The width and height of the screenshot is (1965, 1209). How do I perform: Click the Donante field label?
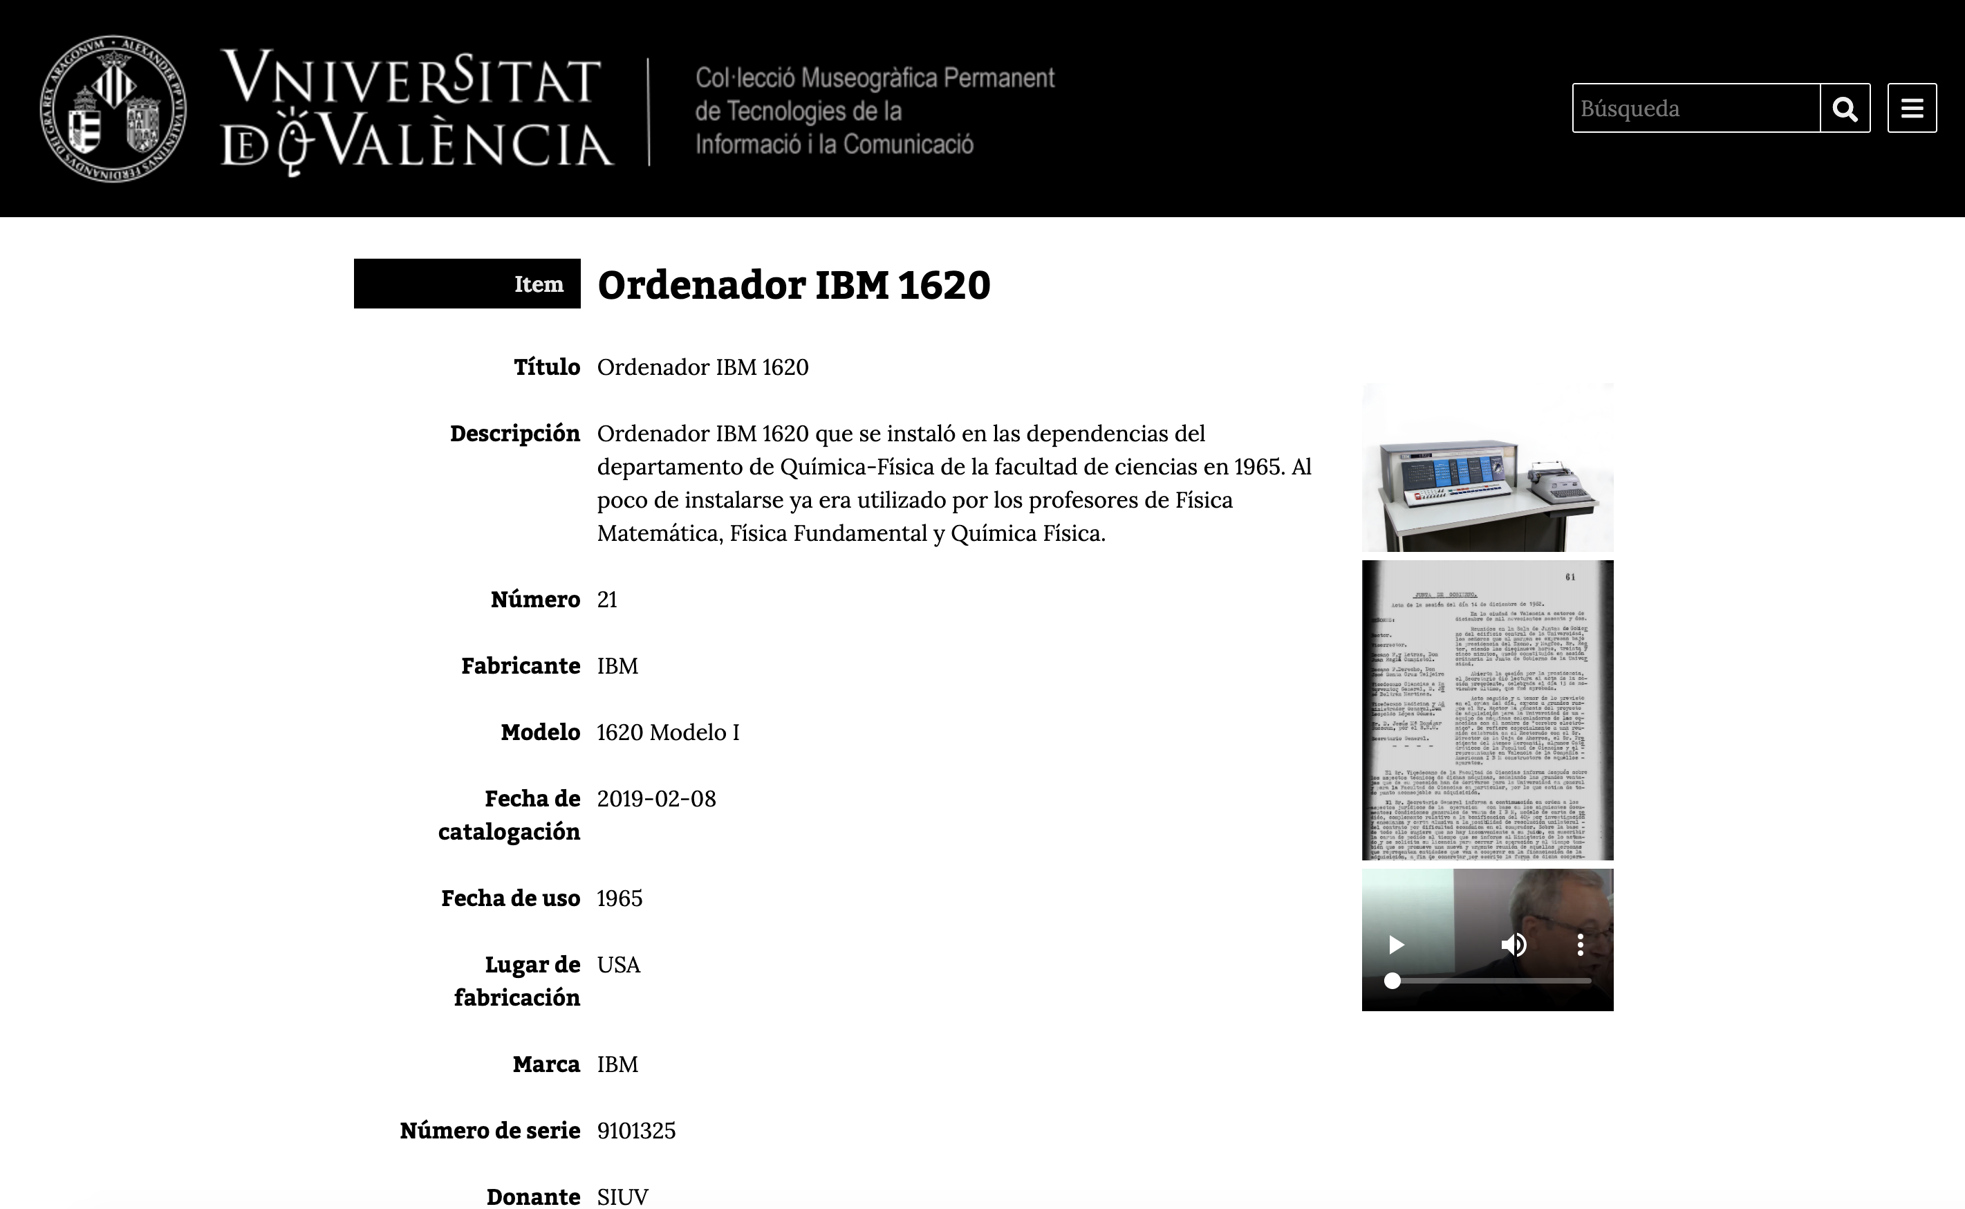tap(533, 1197)
